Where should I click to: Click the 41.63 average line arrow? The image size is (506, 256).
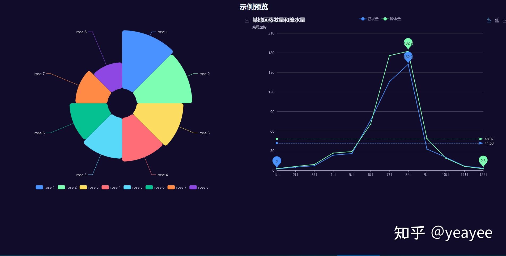click(480, 143)
